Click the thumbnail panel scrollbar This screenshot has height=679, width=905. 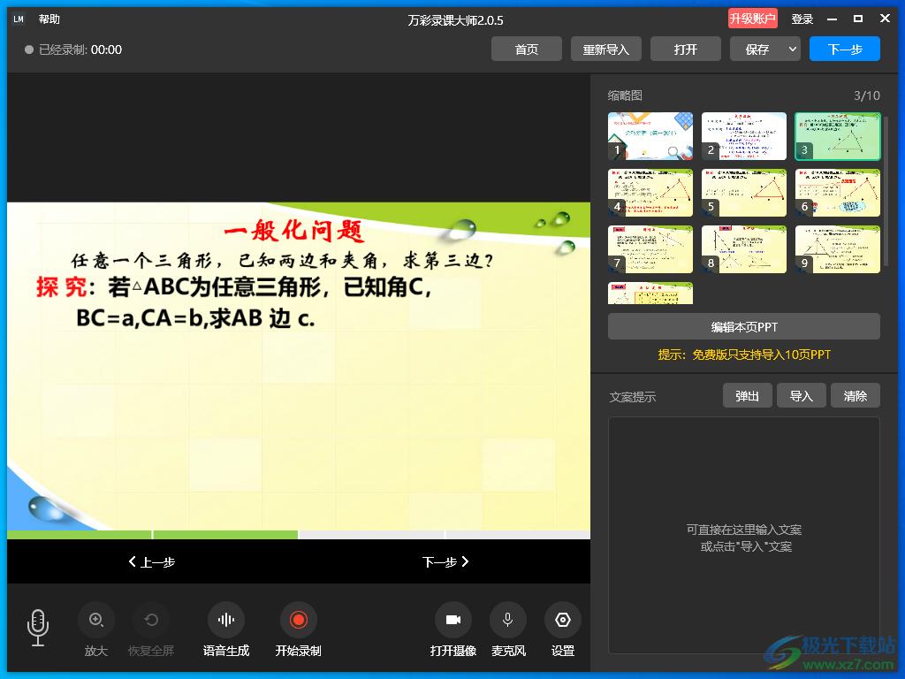[x=885, y=190]
